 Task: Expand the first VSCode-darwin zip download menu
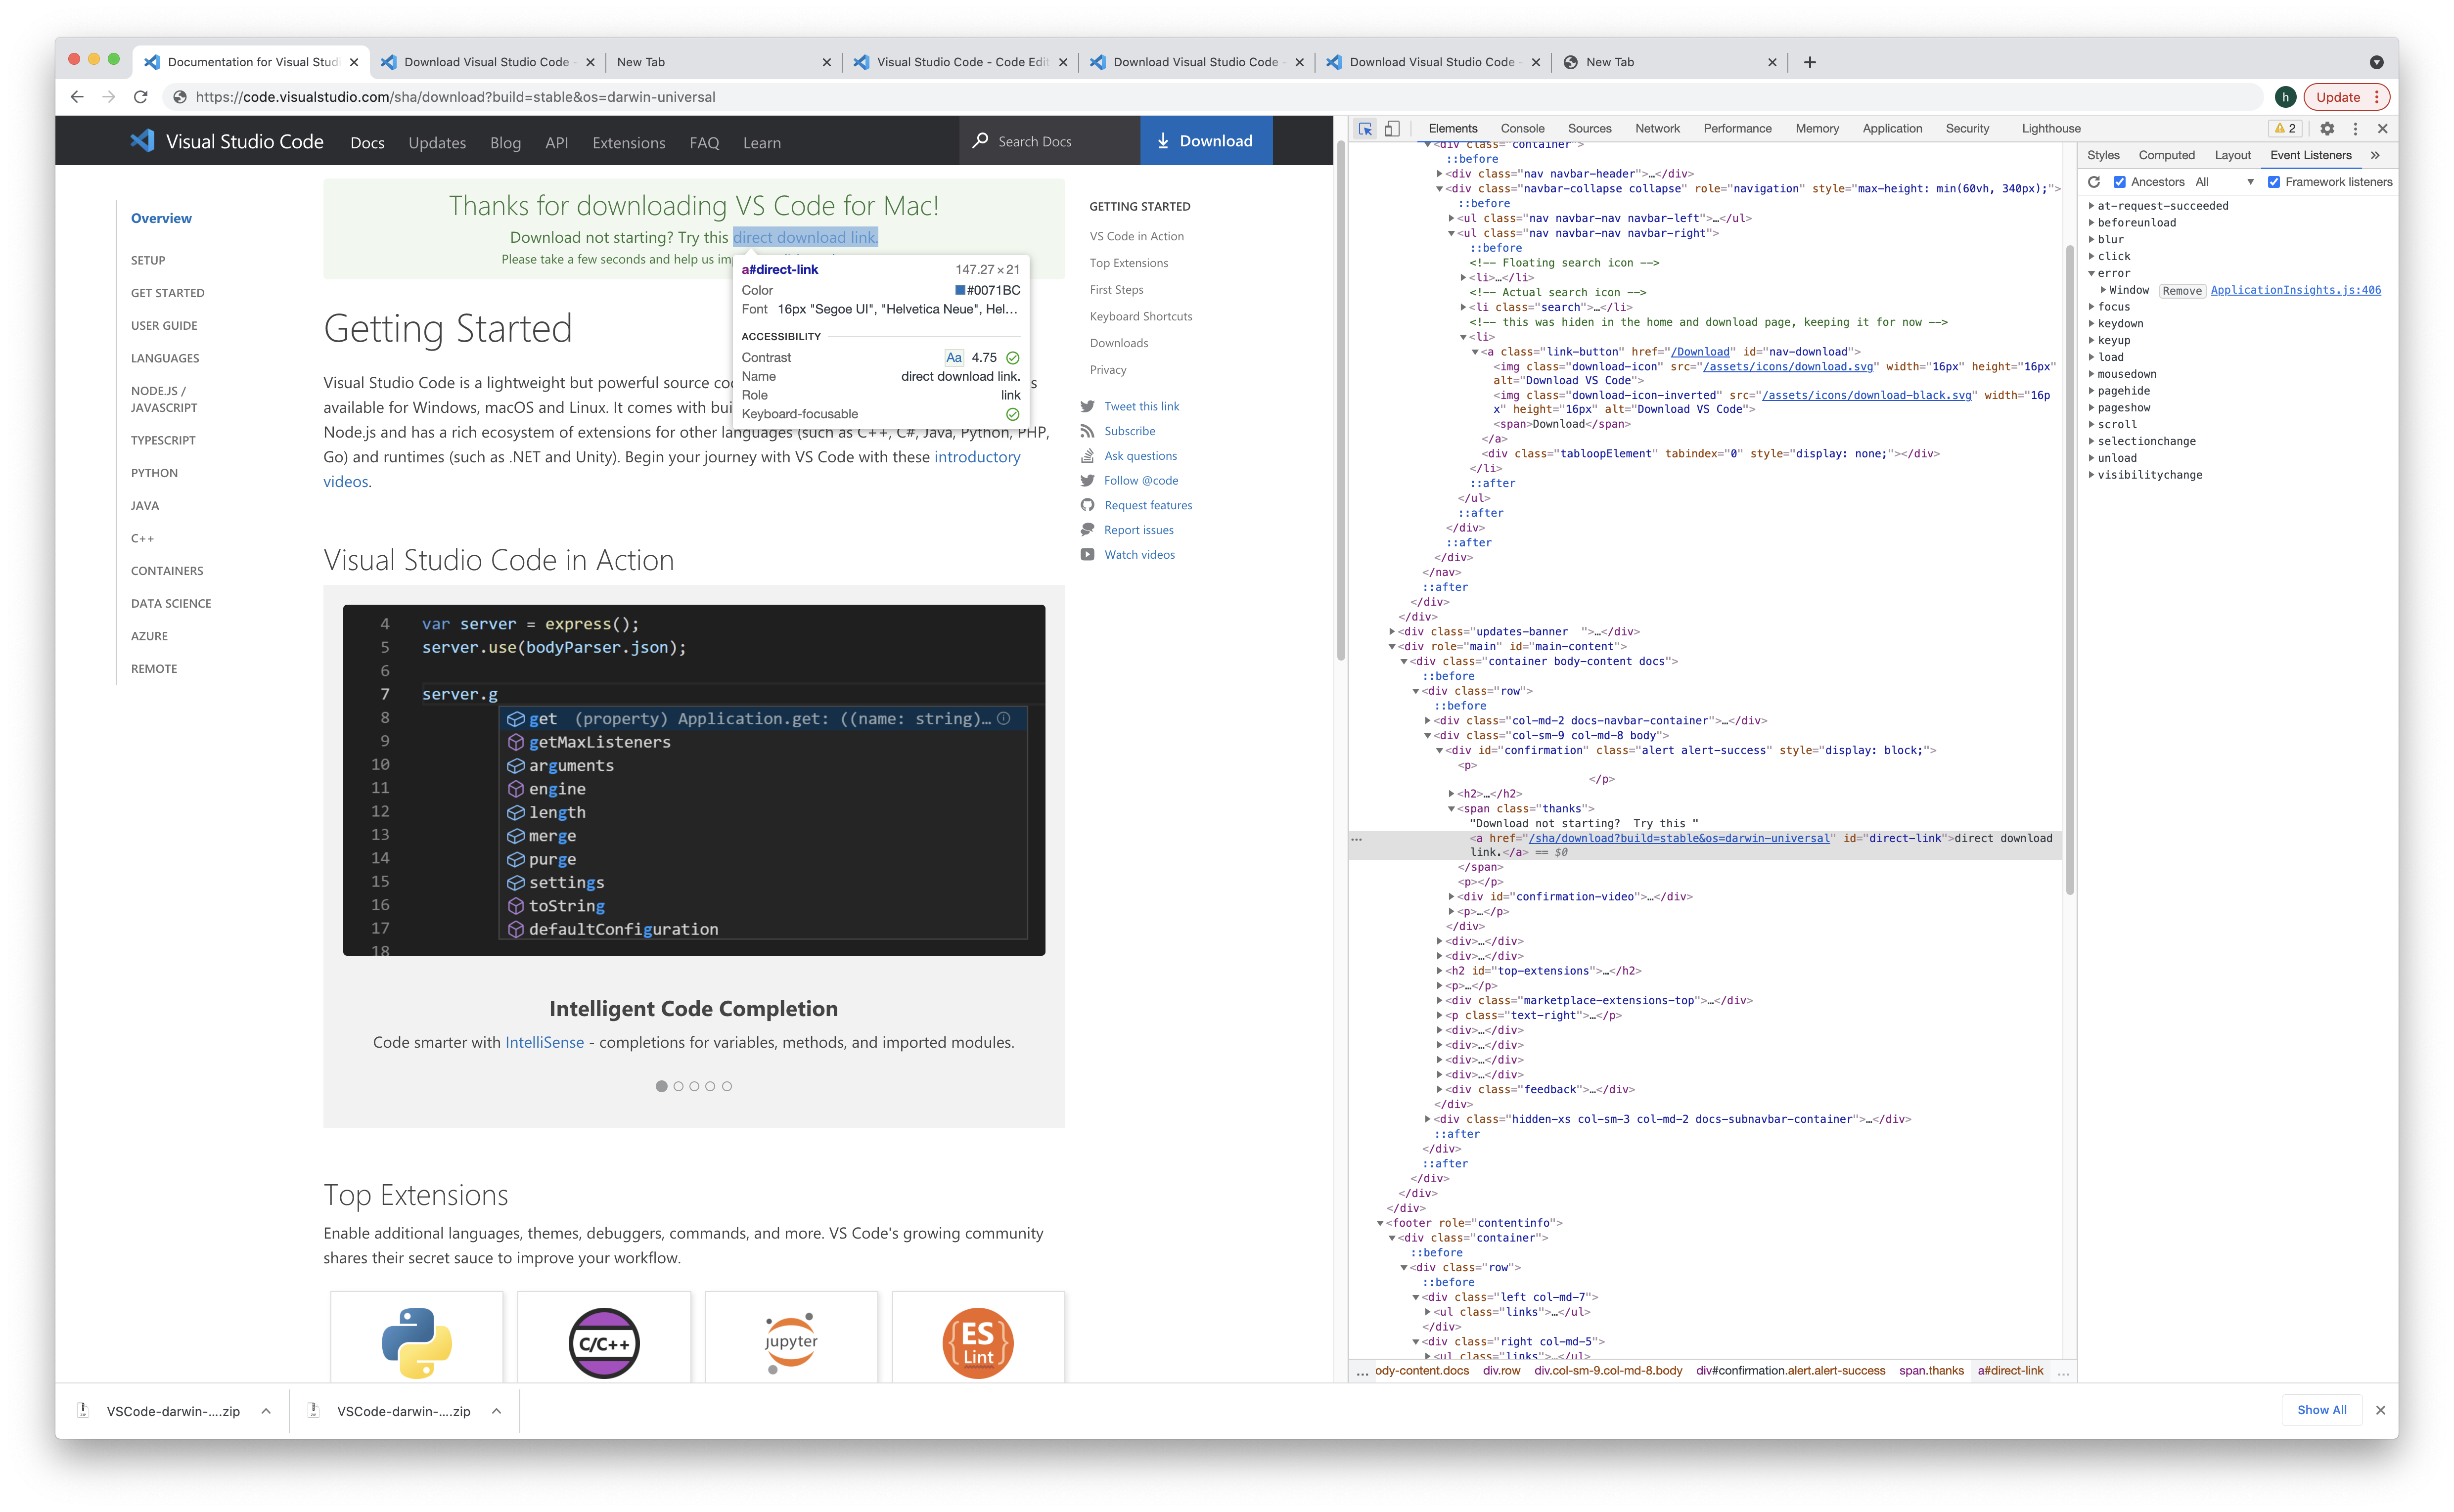[266, 1411]
